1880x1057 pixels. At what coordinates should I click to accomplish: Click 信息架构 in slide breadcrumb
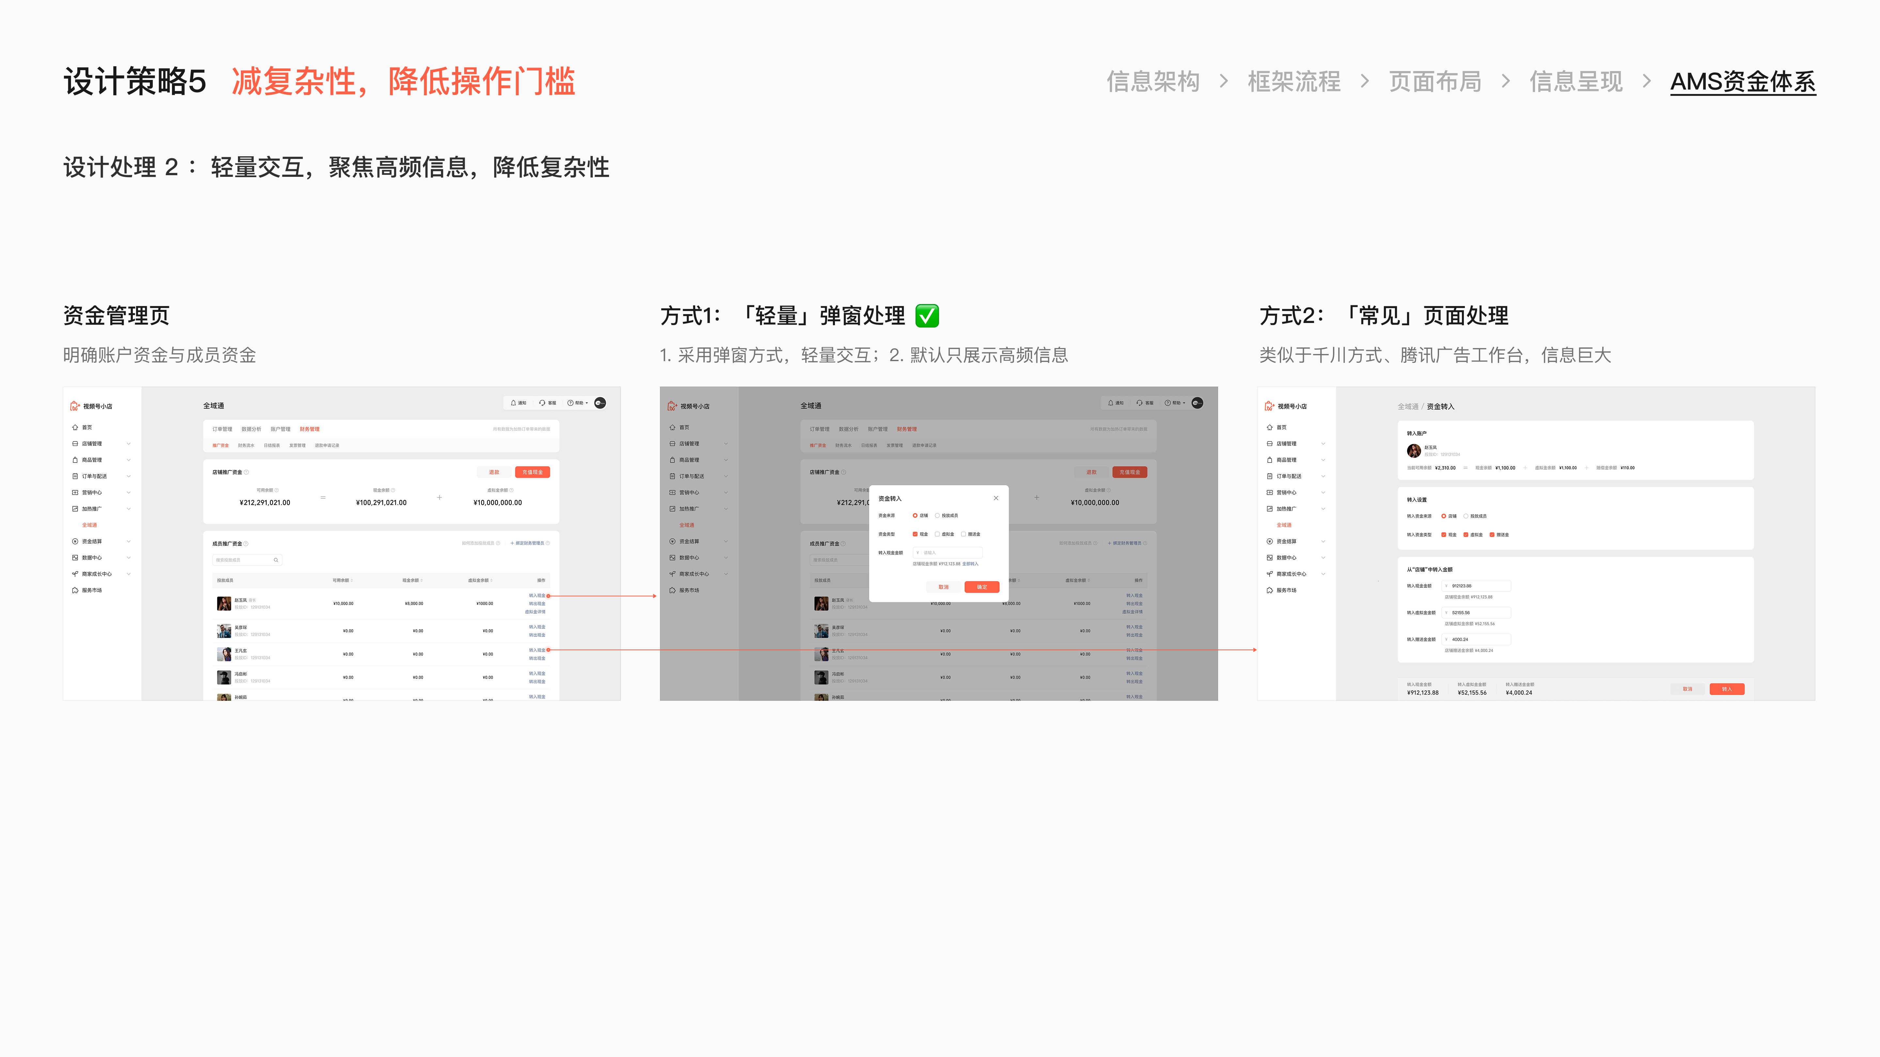click(x=1153, y=81)
